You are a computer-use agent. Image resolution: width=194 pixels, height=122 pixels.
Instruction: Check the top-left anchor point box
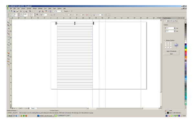pyautogui.click(x=166, y=43)
